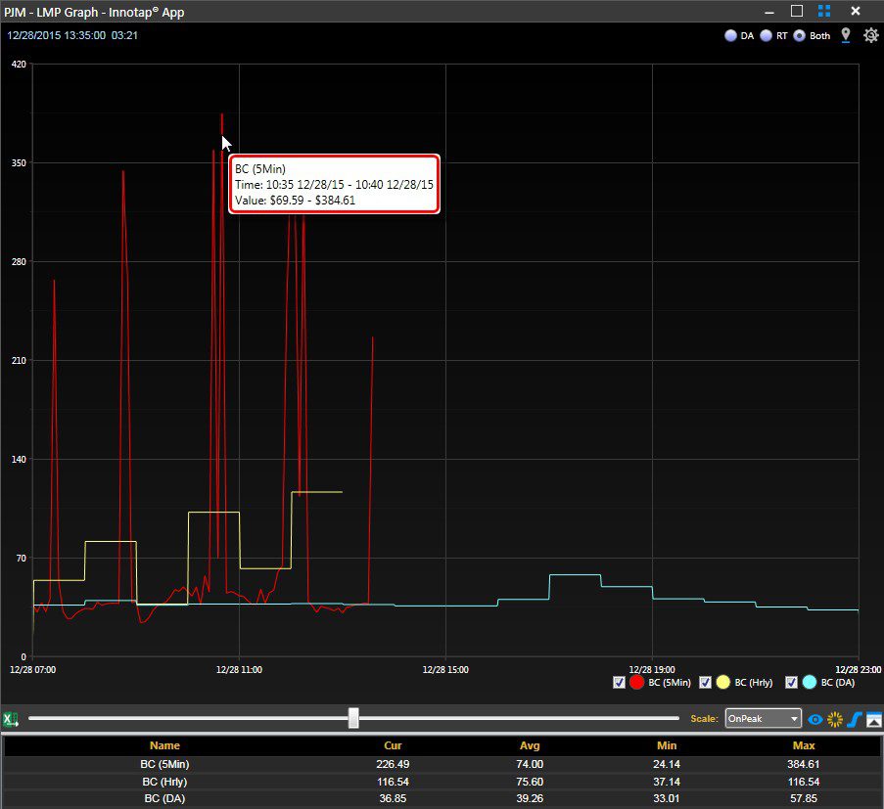884x809 pixels.
Task: Click the chart tooltip box
Action: click(335, 184)
